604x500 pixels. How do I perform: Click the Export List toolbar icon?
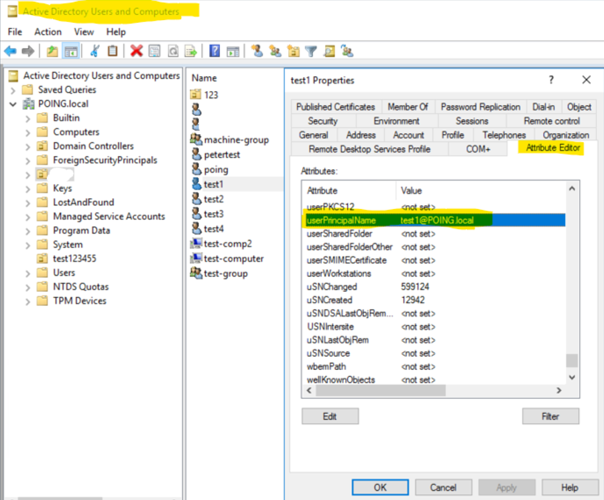coord(191,51)
